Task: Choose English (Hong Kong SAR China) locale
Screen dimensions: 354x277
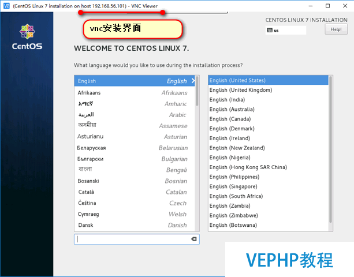Action: tap(268, 167)
